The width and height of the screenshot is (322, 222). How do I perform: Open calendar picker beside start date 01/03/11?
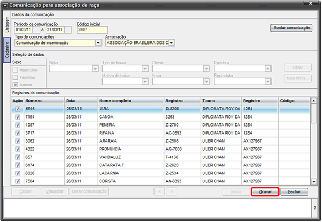click(x=36, y=29)
